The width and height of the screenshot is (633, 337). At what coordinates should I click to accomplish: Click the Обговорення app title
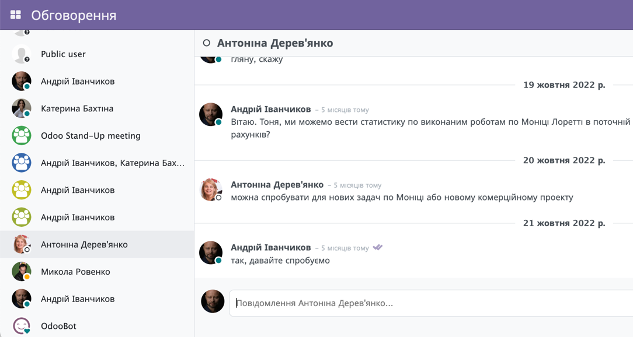click(x=74, y=15)
